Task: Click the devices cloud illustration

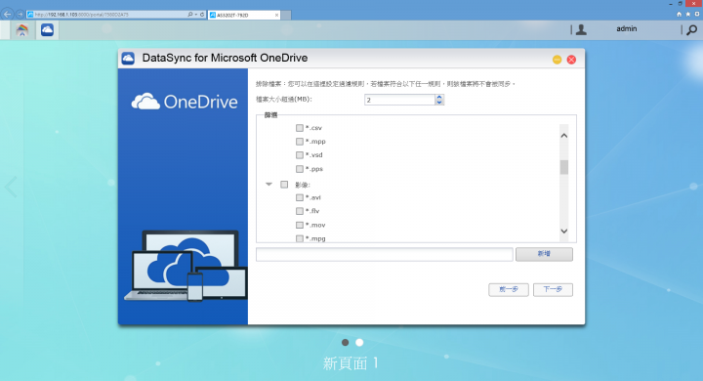Action: coord(186,266)
